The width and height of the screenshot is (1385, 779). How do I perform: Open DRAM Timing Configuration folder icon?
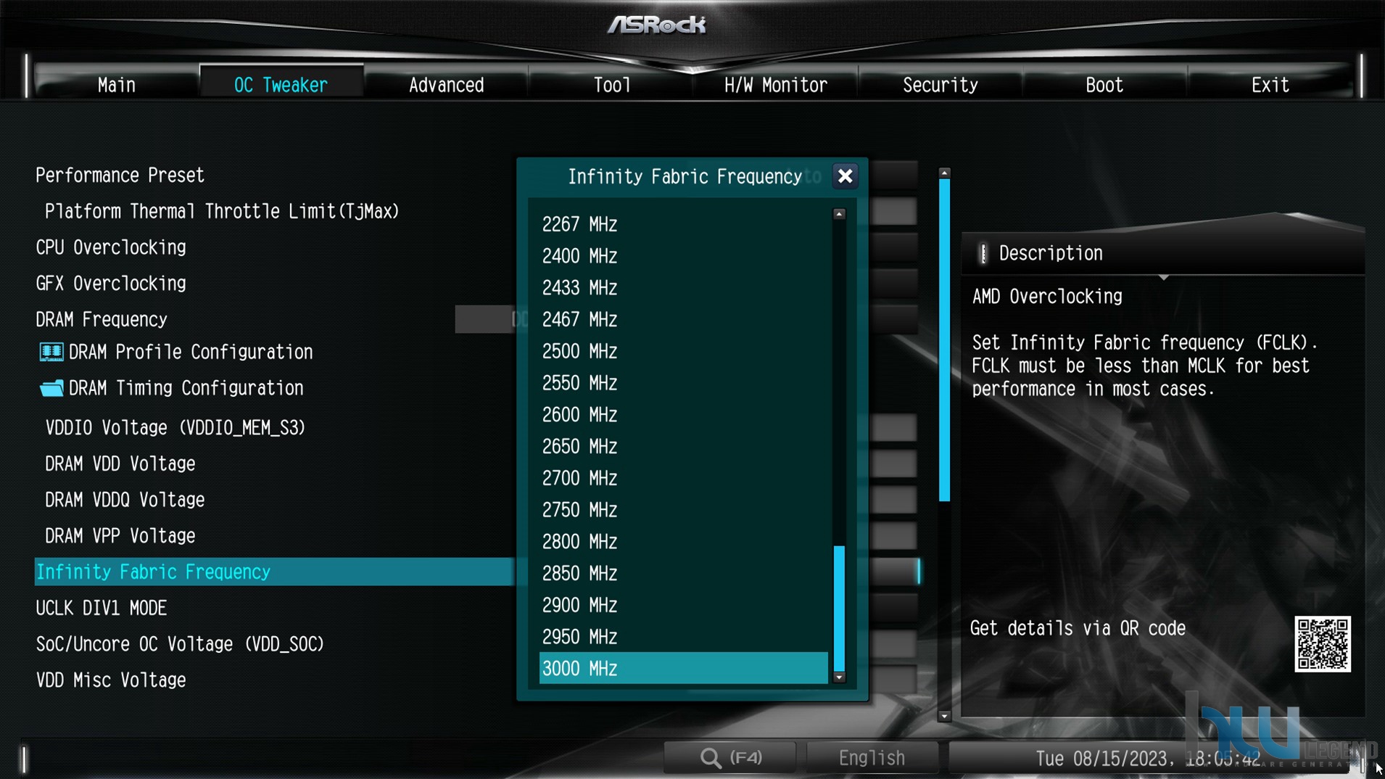(x=51, y=388)
